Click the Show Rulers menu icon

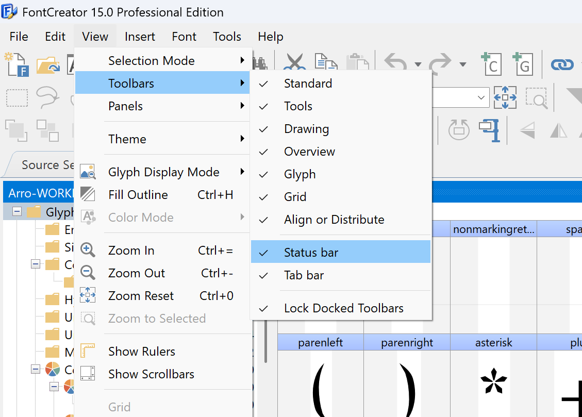coord(88,351)
